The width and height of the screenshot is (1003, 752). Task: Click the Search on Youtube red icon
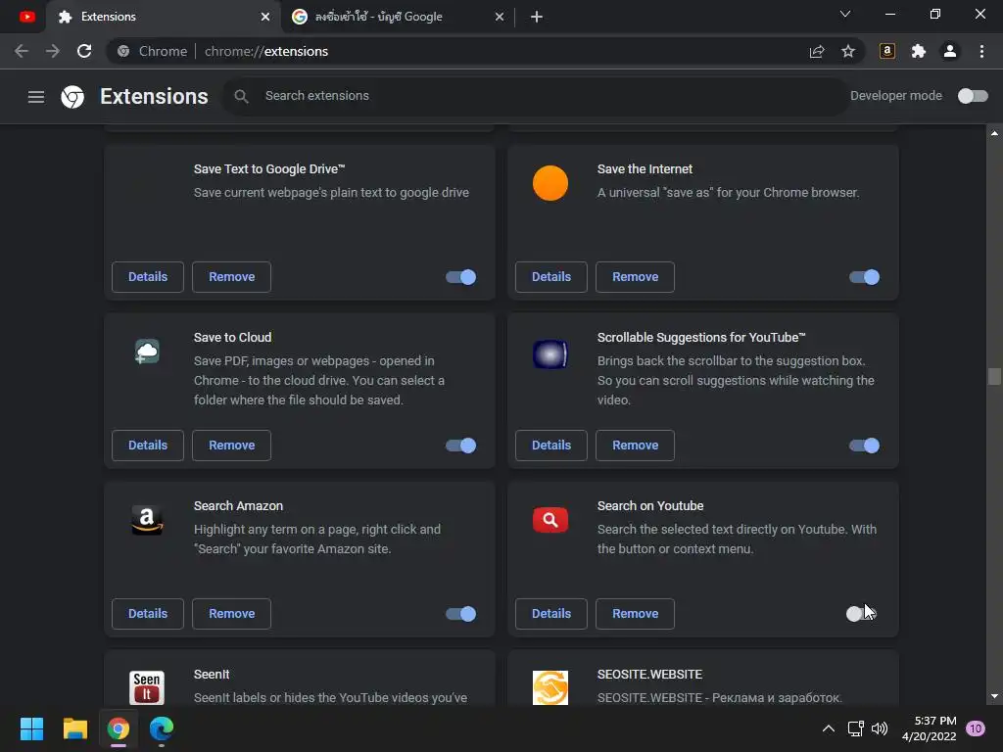(550, 520)
